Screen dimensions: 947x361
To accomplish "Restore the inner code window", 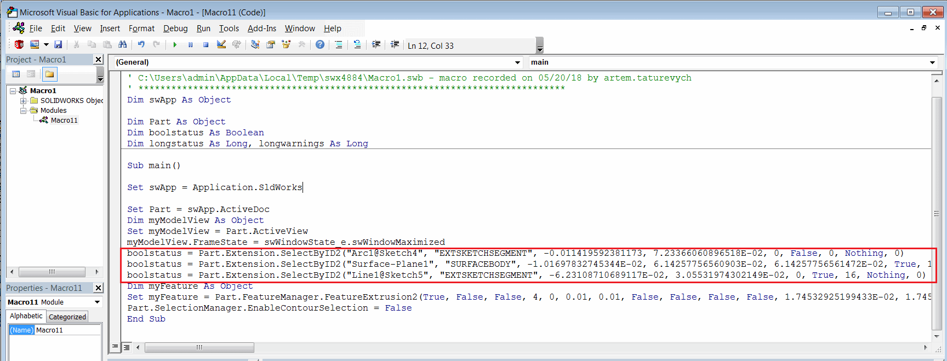I will [924, 28].
